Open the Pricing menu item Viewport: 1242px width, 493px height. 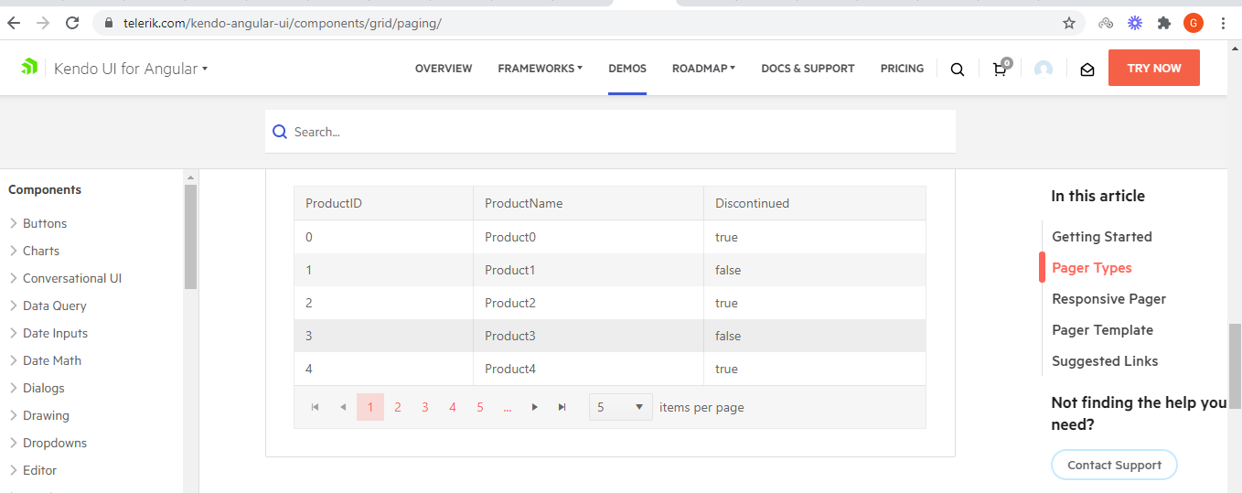tap(902, 69)
